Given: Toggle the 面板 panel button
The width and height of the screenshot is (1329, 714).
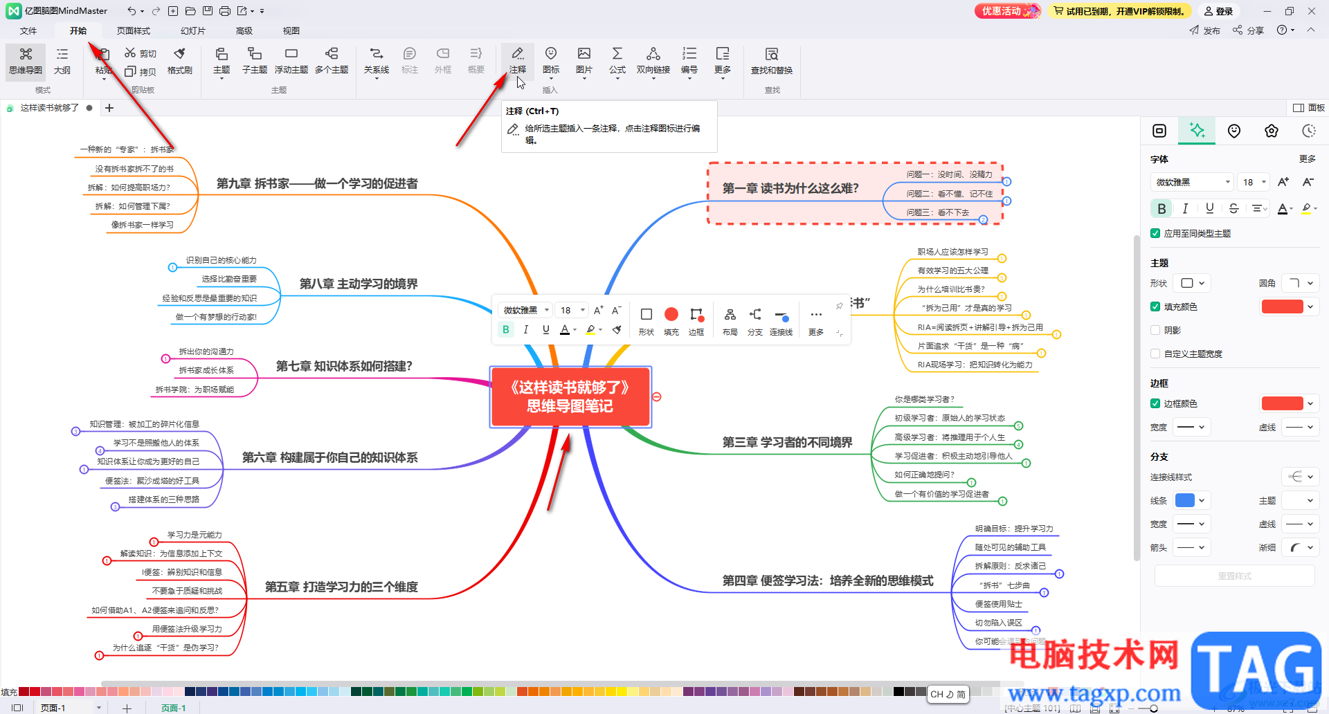Looking at the screenshot, I should pyautogui.click(x=1309, y=108).
